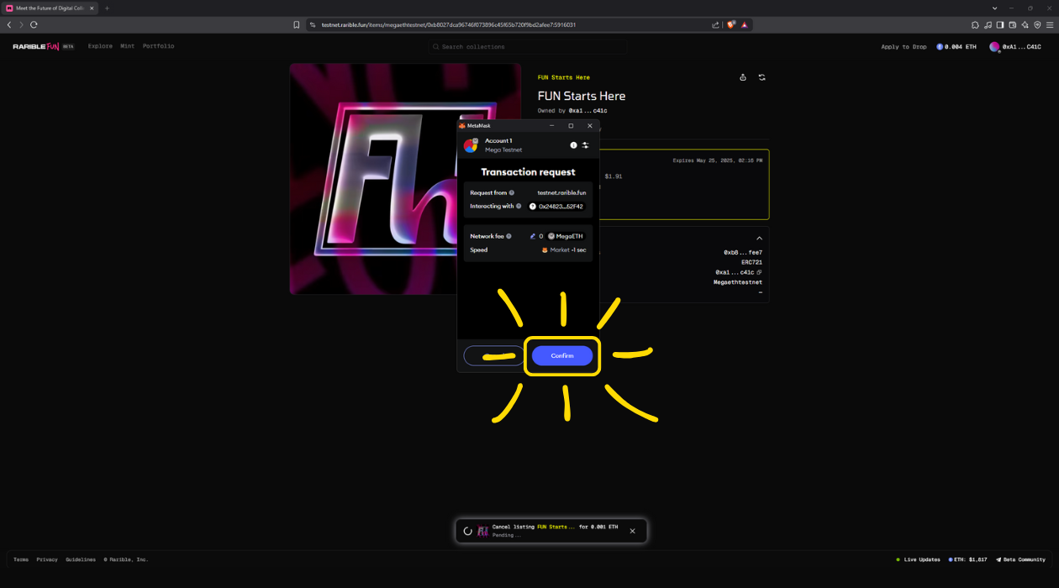Open Beta Community link in footer
This screenshot has width=1059, height=588.
(x=1021, y=559)
